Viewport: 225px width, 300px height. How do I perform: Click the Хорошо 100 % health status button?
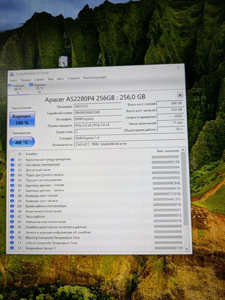click(x=22, y=120)
